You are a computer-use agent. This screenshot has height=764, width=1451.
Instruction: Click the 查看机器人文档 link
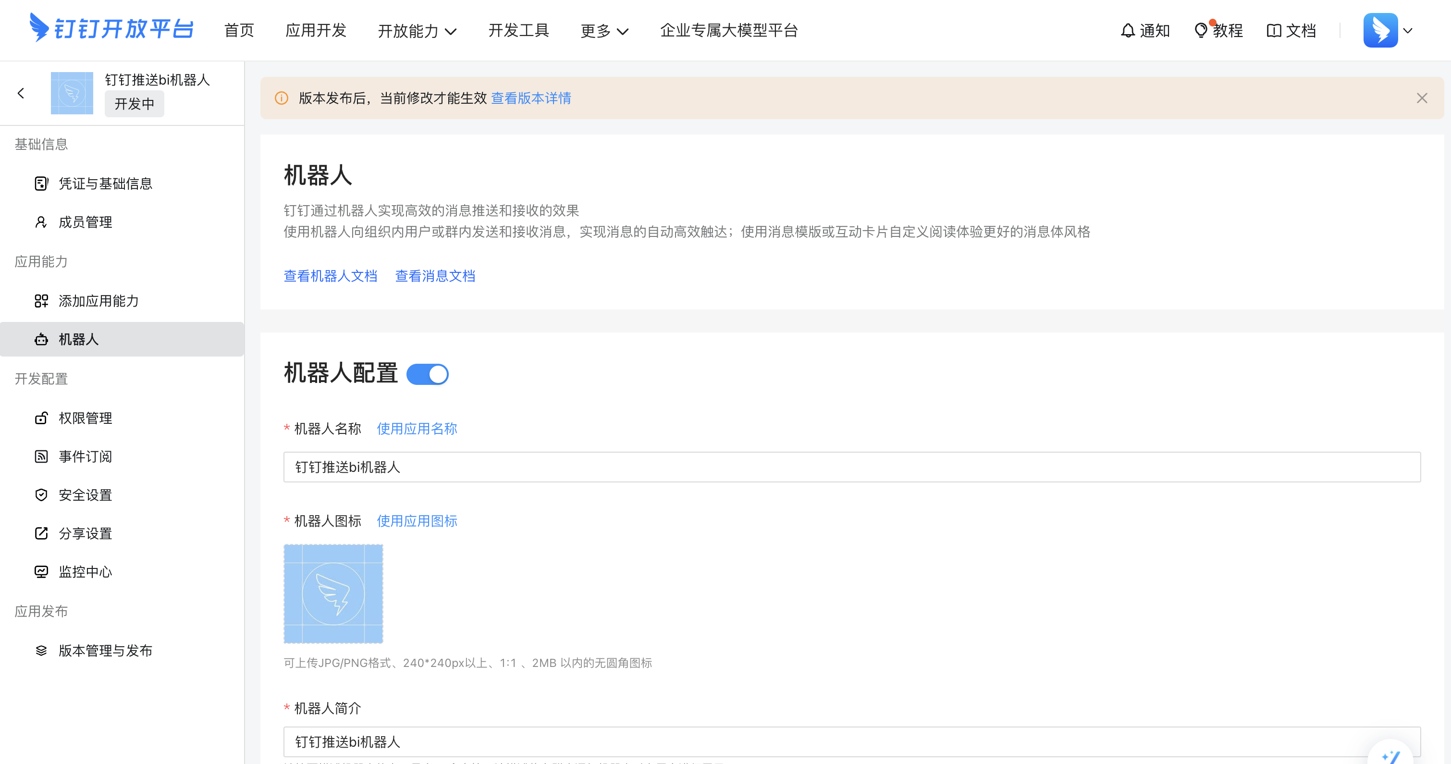click(330, 276)
